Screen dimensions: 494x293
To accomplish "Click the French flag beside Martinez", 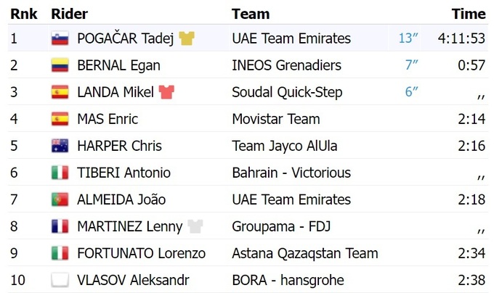I will point(60,226).
